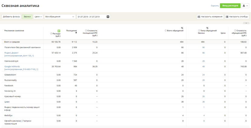Click the green settings icon above Расходы
Viewport: 251px width, 128px height.
59,31
